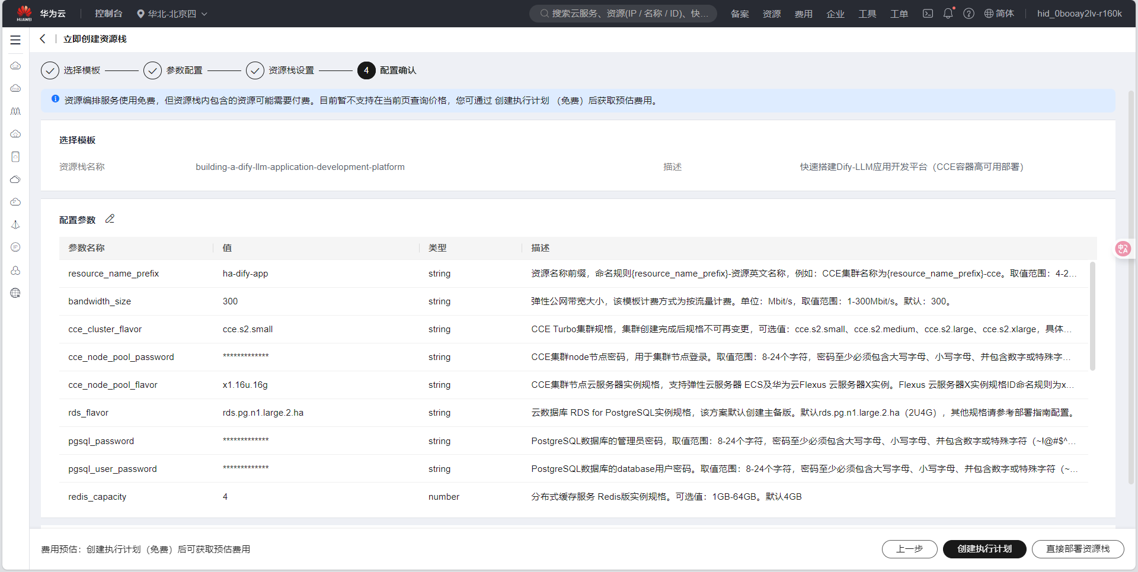Click the 直接部署资源栈 button
Screen dimensions: 1138x572
click(x=1078, y=549)
